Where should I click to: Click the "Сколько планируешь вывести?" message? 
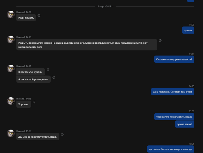(x=174, y=59)
